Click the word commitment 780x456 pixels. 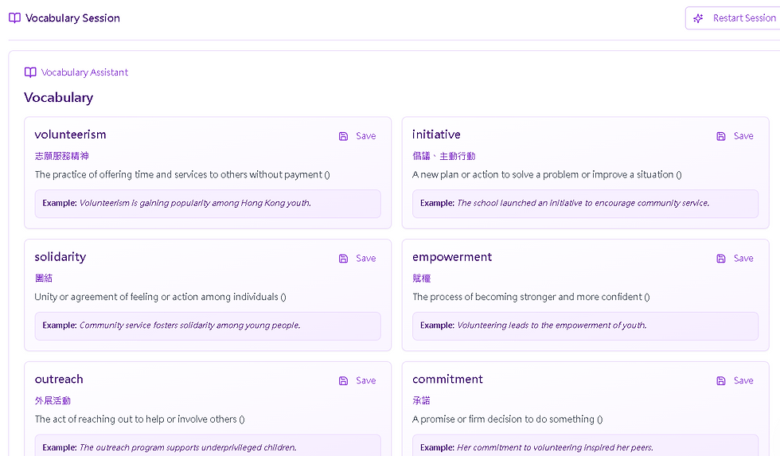(447, 380)
